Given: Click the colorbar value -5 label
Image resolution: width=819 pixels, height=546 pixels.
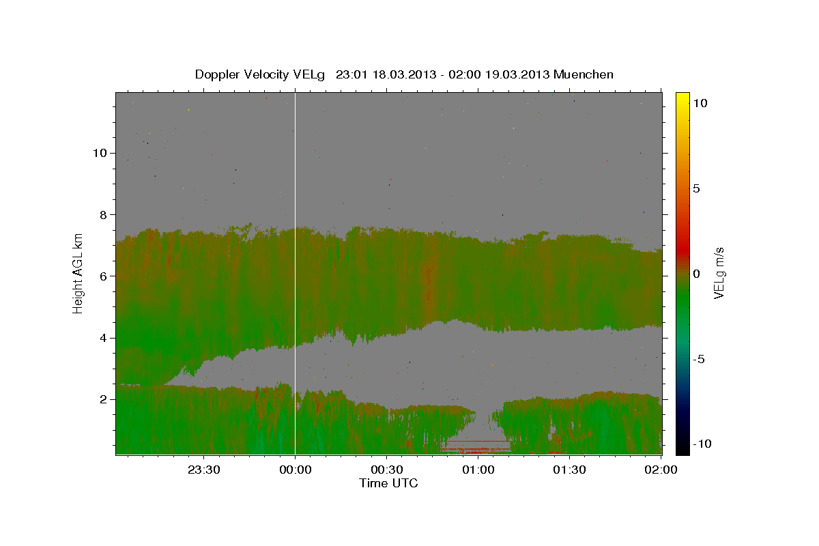Looking at the screenshot, I should point(698,359).
